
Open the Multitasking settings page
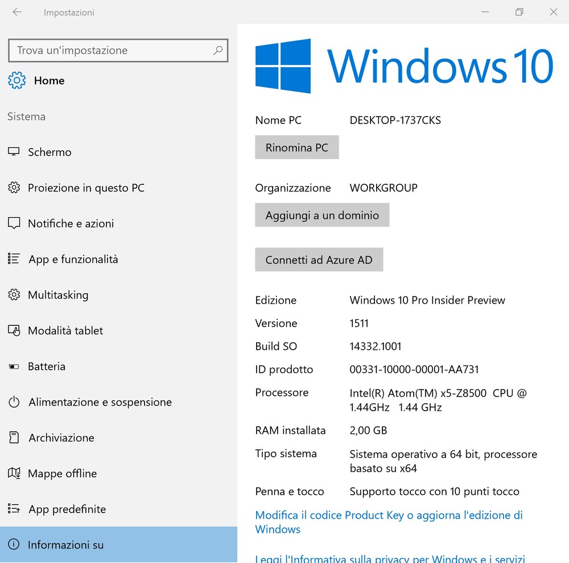coord(58,295)
